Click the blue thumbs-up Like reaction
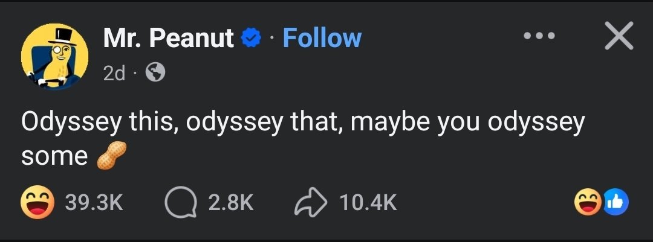This screenshot has height=242, width=653. (616, 202)
